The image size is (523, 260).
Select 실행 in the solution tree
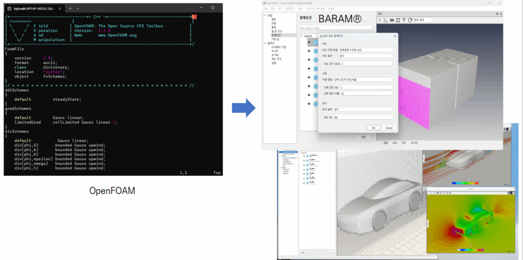pos(274,62)
